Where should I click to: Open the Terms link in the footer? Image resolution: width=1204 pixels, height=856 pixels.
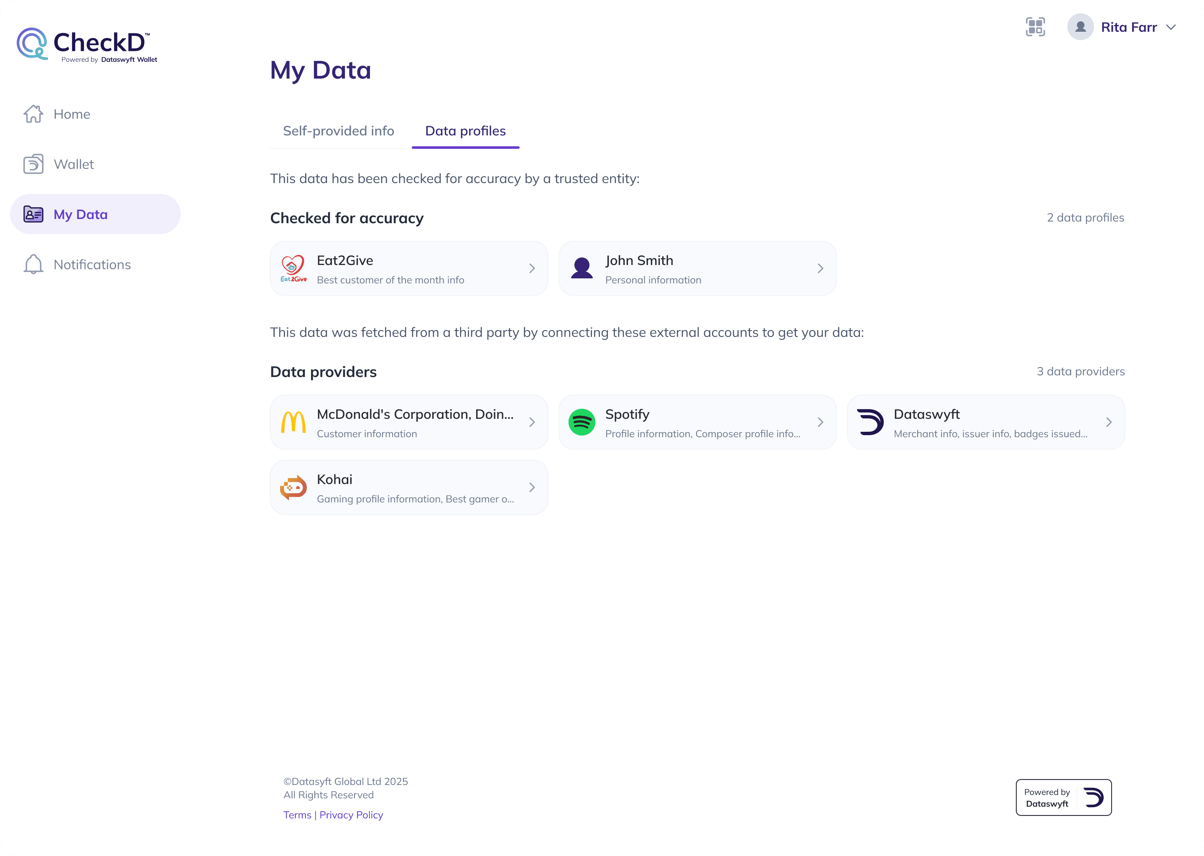tap(297, 815)
